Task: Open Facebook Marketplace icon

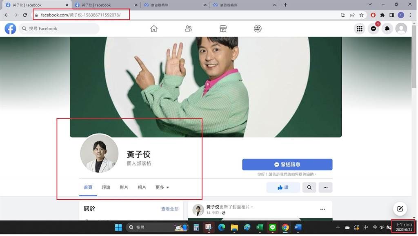Action: coord(223,29)
